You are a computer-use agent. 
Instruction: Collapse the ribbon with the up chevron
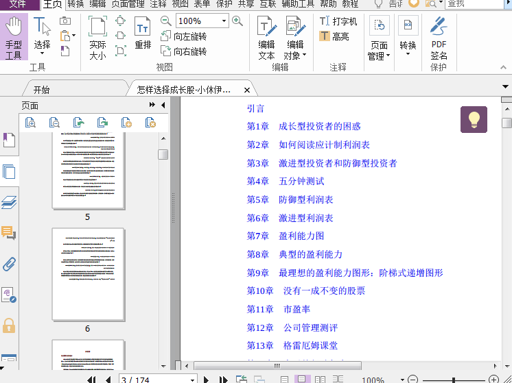coord(503,67)
